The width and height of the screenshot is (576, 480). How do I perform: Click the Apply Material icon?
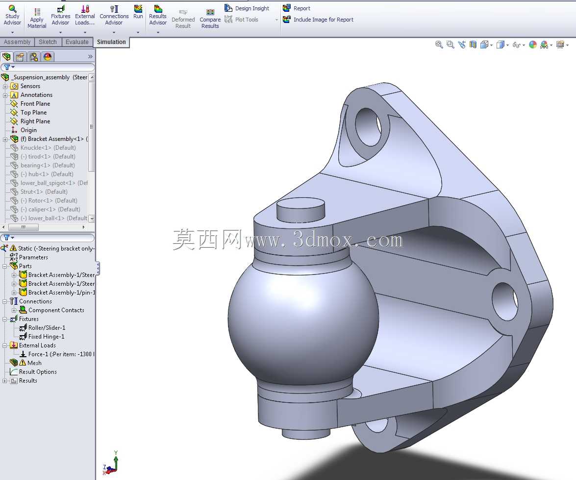(x=37, y=12)
